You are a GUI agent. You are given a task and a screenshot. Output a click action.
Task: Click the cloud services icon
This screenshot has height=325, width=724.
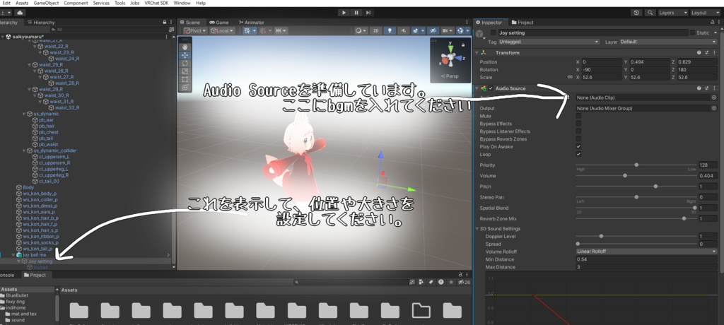click(20, 13)
